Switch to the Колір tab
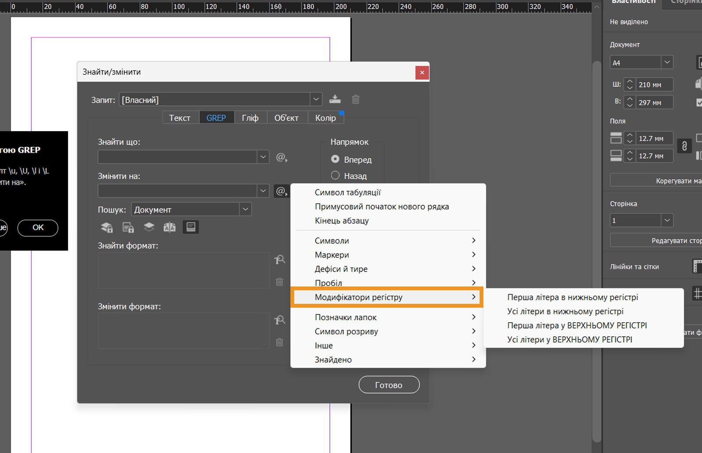The height and width of the screenshot is (453, 702). [326, 118]
